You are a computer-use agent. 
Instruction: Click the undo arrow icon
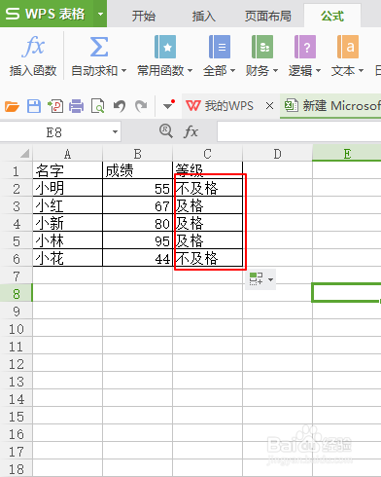[120, 106]
